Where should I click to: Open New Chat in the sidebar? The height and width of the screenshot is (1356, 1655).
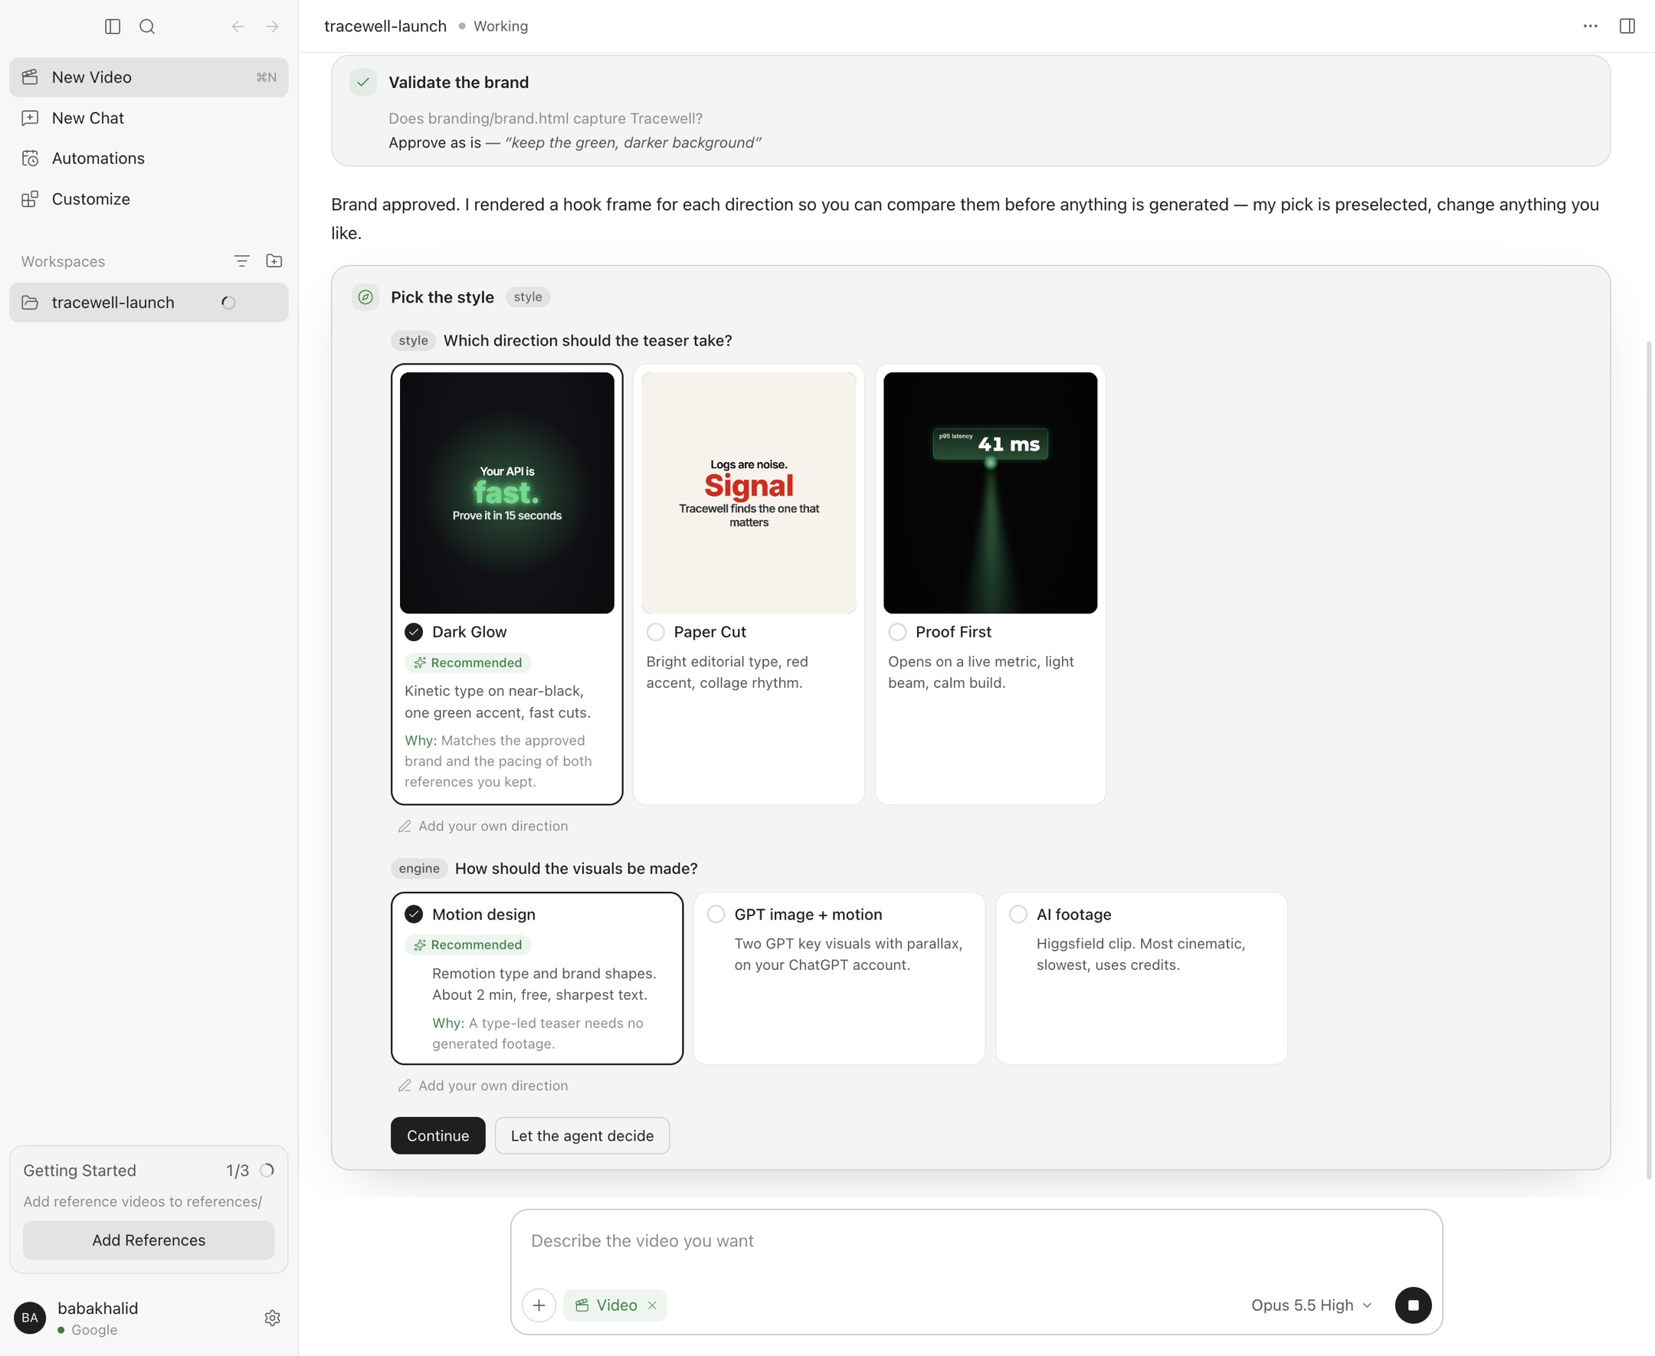pyautogui.click(x=149, y=118)
